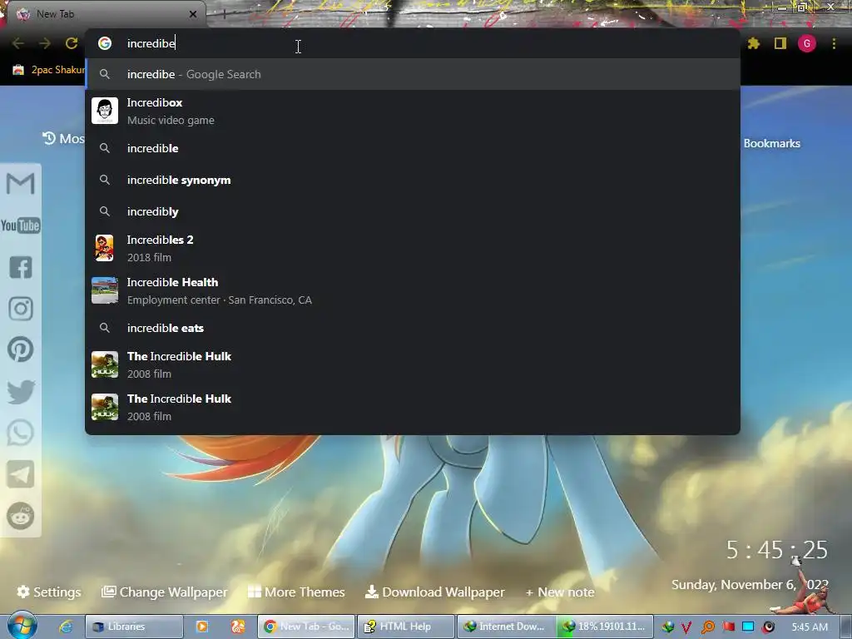The width and height of the screenshot is (852, 639).
Task: Click the taskbar clock showing 5:45 AM
Action: click(810, 627)
